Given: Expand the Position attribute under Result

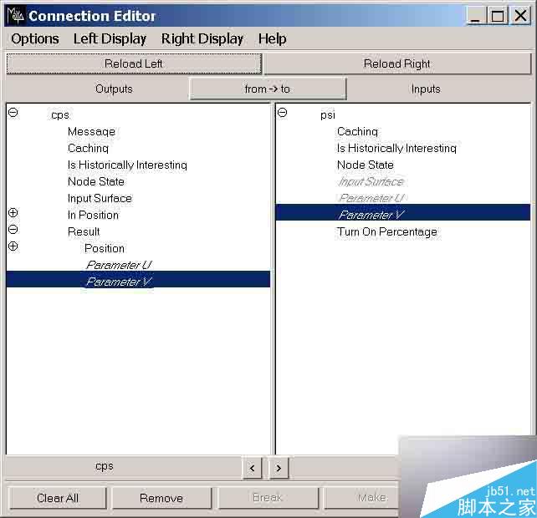Looking at the screenshot, I should [x=13, y=246].
